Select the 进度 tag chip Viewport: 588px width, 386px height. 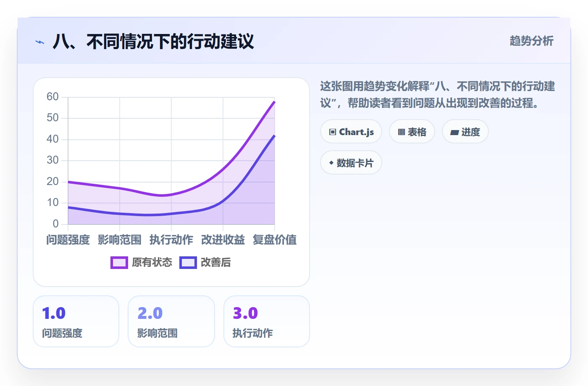[x=465, y=132]
